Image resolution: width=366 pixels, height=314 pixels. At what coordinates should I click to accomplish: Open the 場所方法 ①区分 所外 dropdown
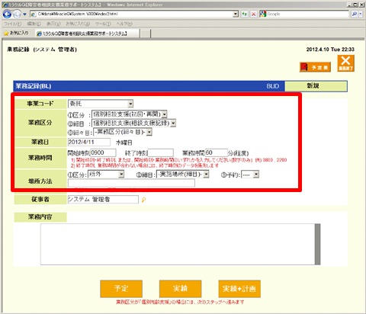tap(106, 175)
